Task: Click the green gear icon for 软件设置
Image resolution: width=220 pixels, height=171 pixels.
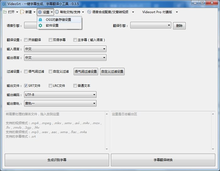Action: pos(41,26)
